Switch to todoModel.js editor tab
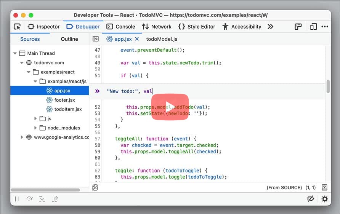This screenshot has width=340, height=214. pos(162,39)
